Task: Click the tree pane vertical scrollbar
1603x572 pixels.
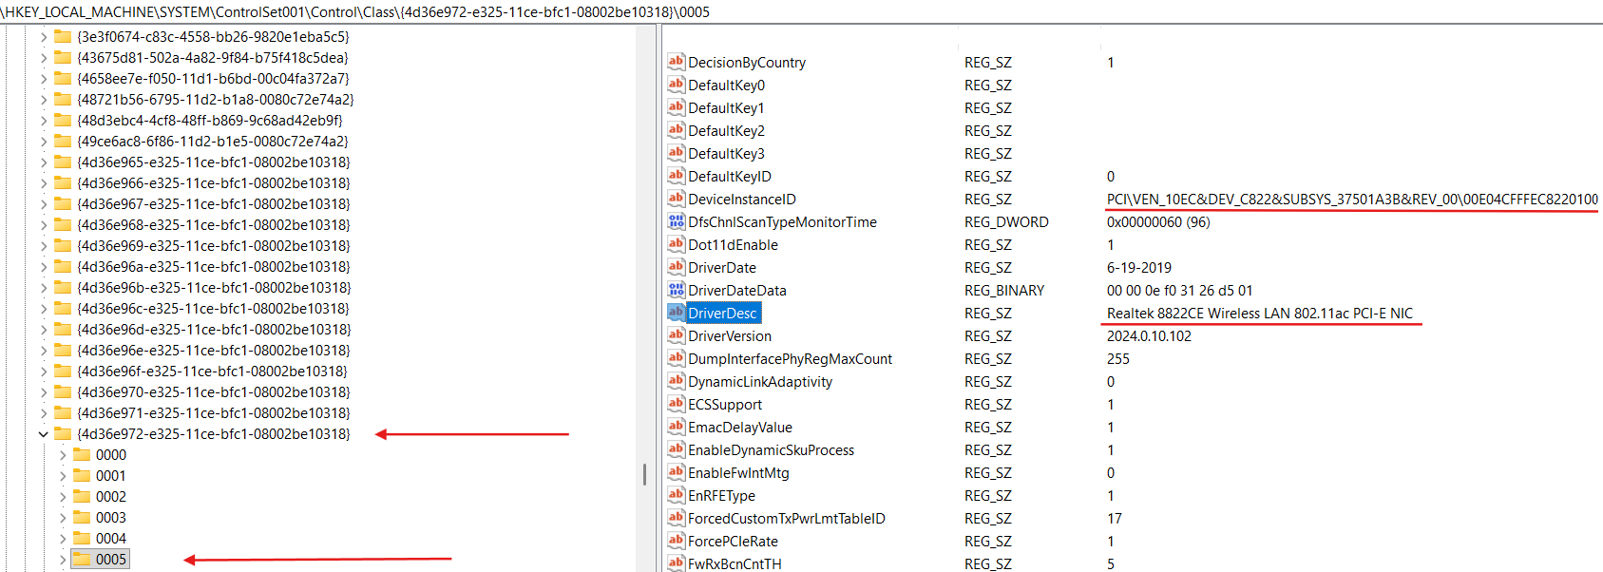Action: pos(644,473)
